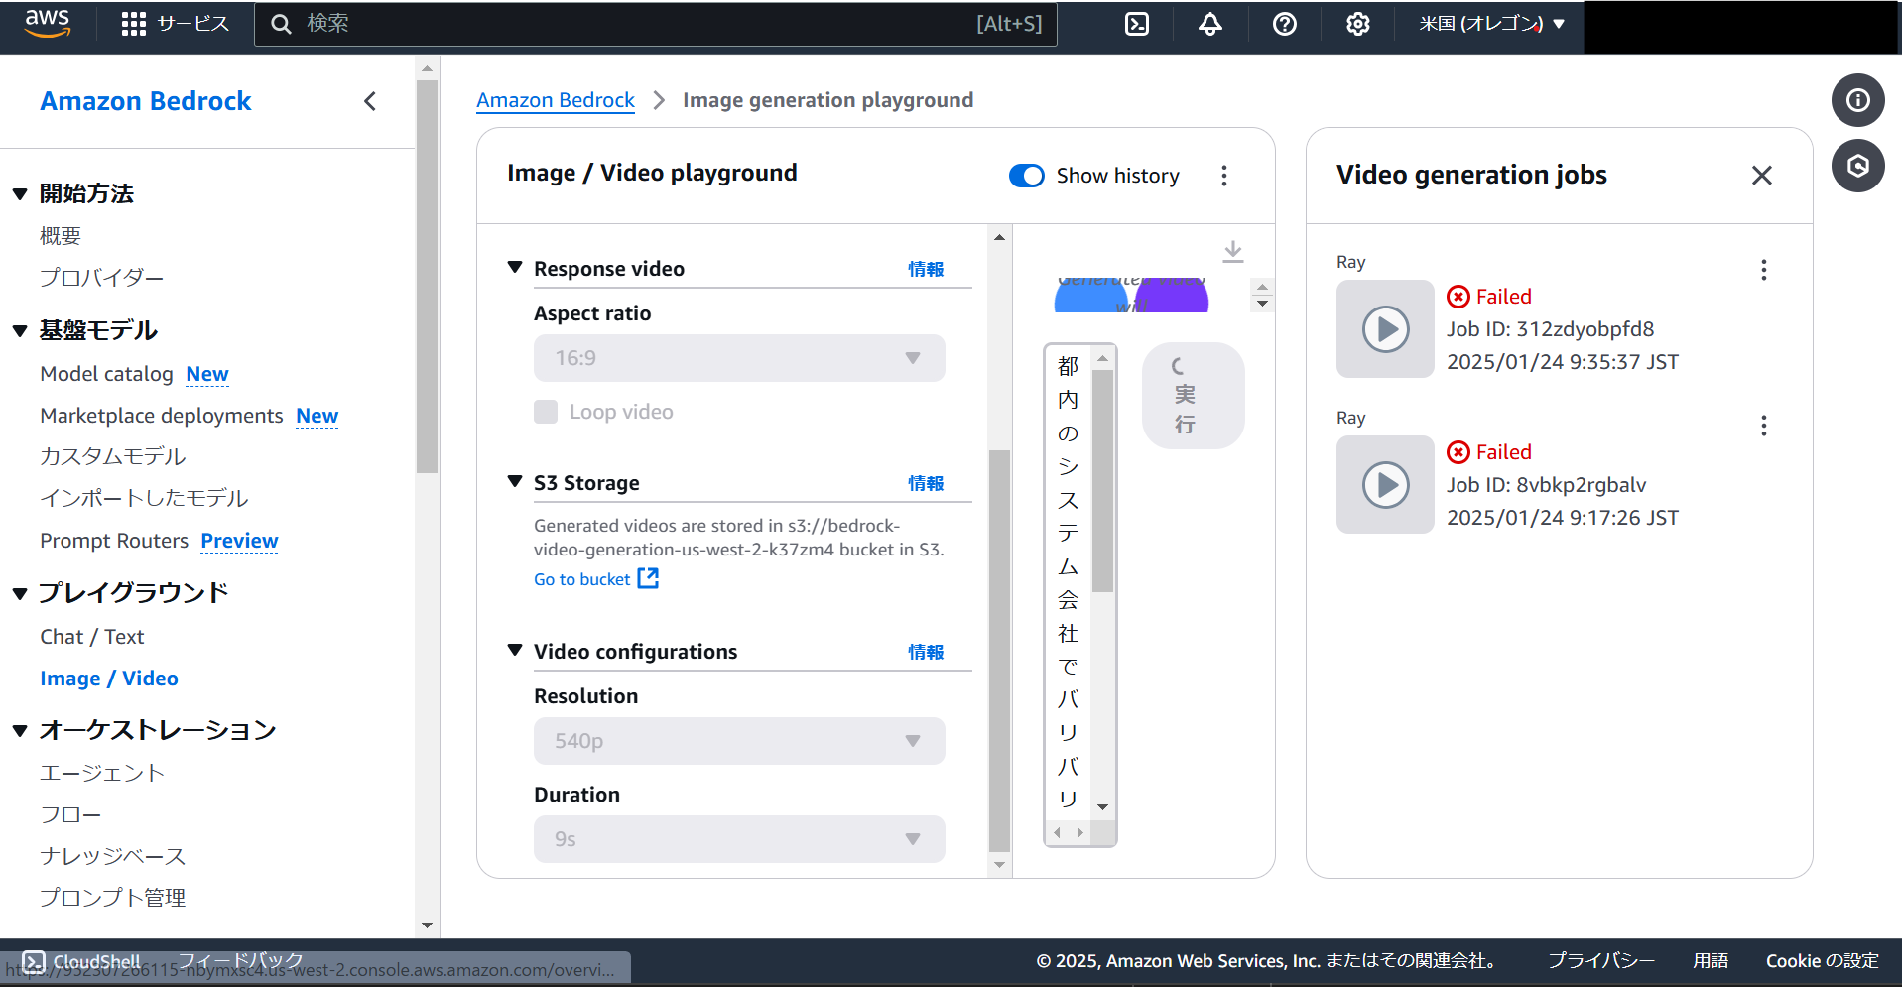This screenshot has width=1902, height=987.
Task: Open the AWS home logo
Action: click(x=47, y=23)
